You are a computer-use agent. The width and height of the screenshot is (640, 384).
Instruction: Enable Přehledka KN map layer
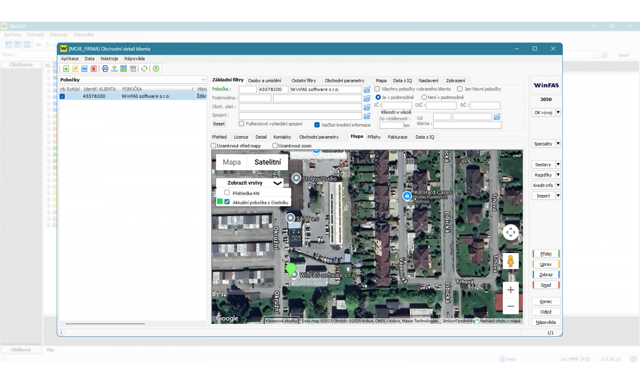click(x=227, y=193)
